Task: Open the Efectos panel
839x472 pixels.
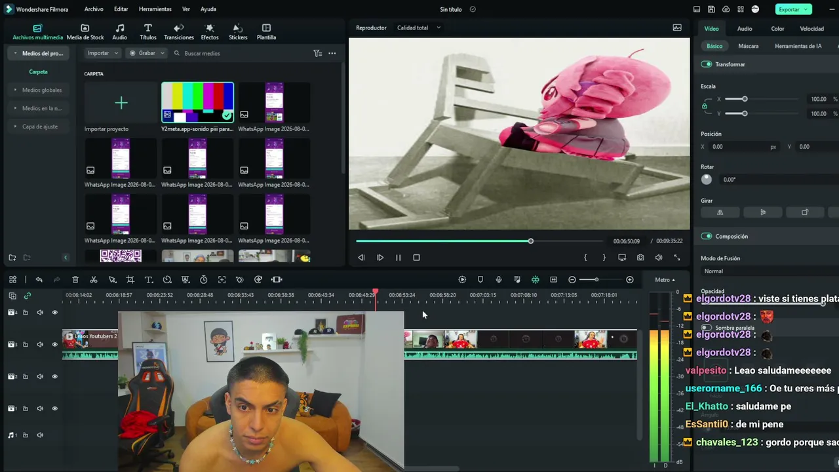Action: (x=210, y=32)
